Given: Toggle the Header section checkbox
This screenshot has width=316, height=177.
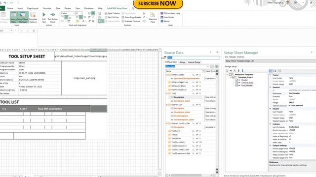Looking at the screenshot, I should (x=237, y=80).
